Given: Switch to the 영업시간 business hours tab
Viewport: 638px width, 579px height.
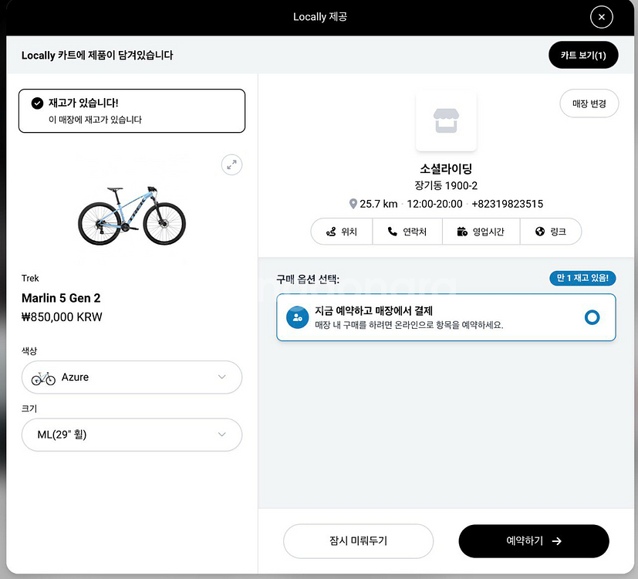Looking at the screenshot, I should pyautogui.click(x=480, y=232).
